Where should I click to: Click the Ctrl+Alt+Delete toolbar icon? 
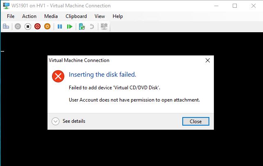(x=6, y=27)
